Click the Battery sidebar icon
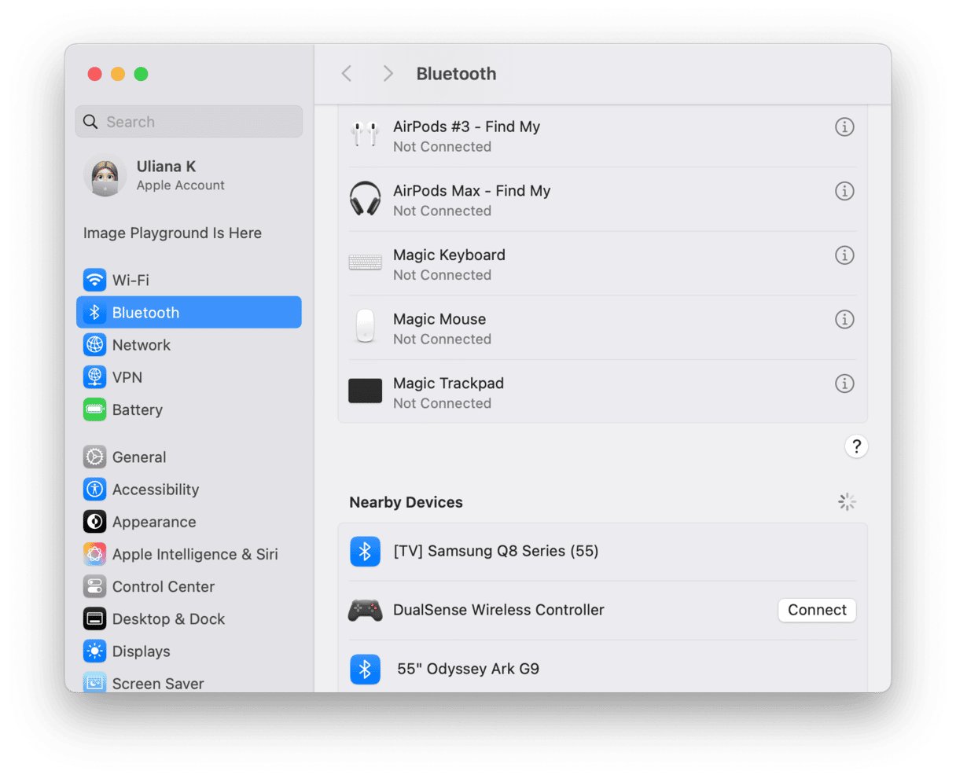The height and width of the screenshot is (778, 956). click(x=94, y=409)
